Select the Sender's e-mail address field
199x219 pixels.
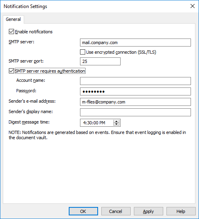pos(135,102)
